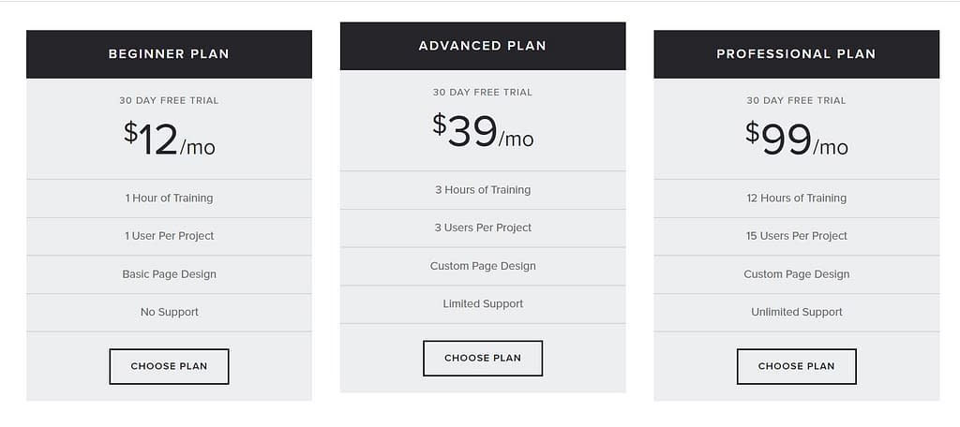Select the Beginner Plan header
Image resolution: width=960 pixels, height=427 pixels.
pyautogui.click(x=169, y=53)
